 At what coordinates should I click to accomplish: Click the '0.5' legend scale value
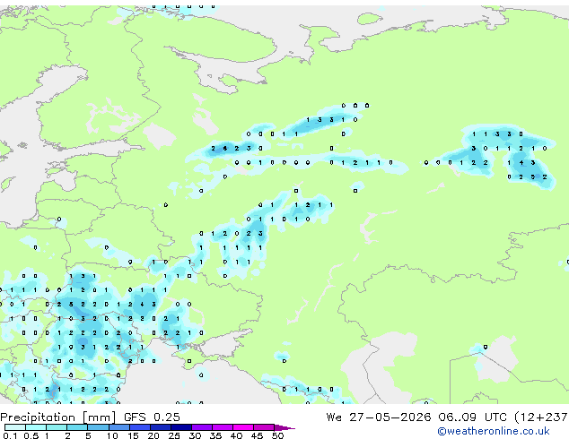[31, 435]
